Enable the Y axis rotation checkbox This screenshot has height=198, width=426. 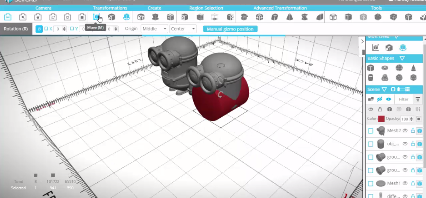coord(72,28)
